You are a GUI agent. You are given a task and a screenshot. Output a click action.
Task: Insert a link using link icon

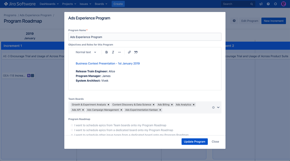pyautogui.click(x=129, y=52)
